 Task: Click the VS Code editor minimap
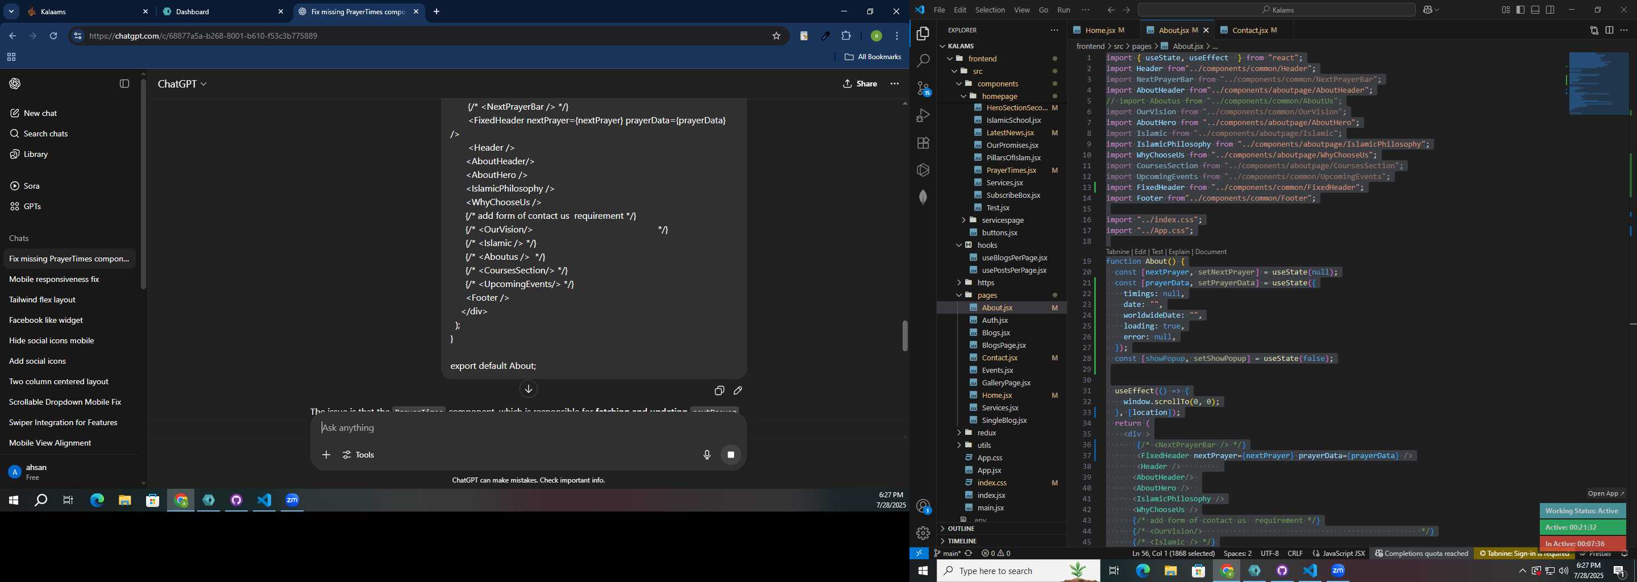[x=1599, y=84]
